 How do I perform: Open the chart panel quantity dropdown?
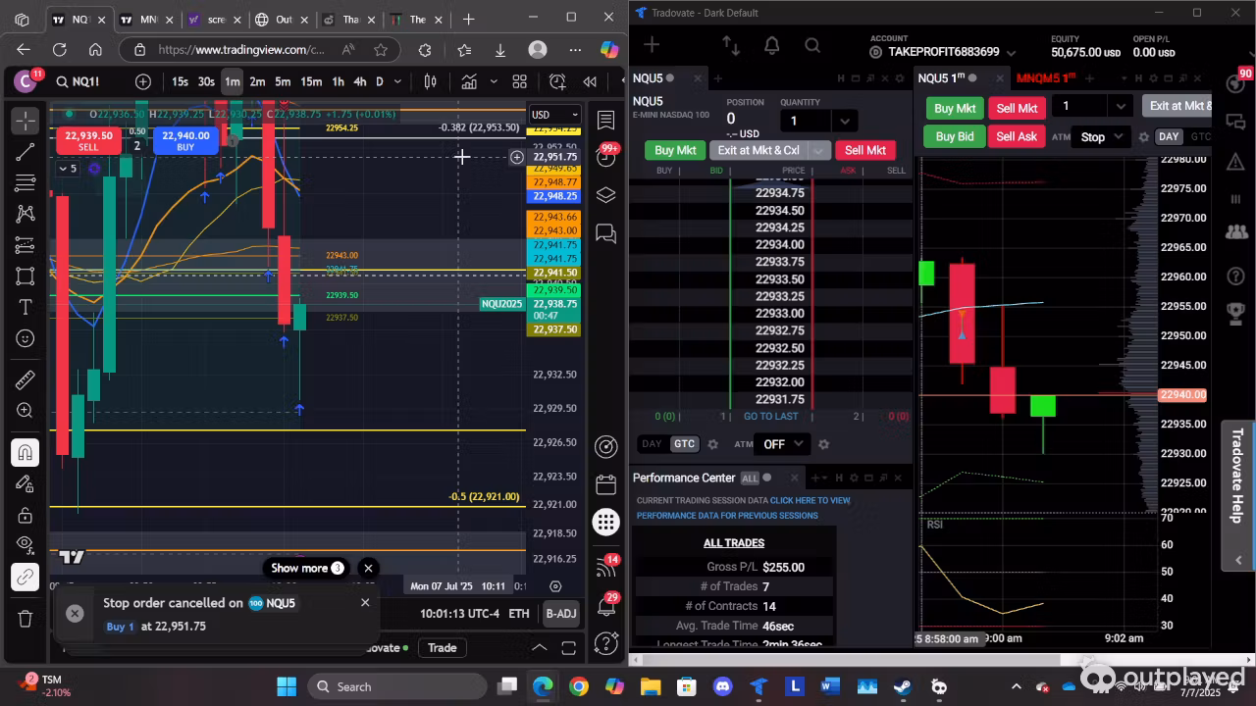pyautogui.click(x=1121, y=106)
